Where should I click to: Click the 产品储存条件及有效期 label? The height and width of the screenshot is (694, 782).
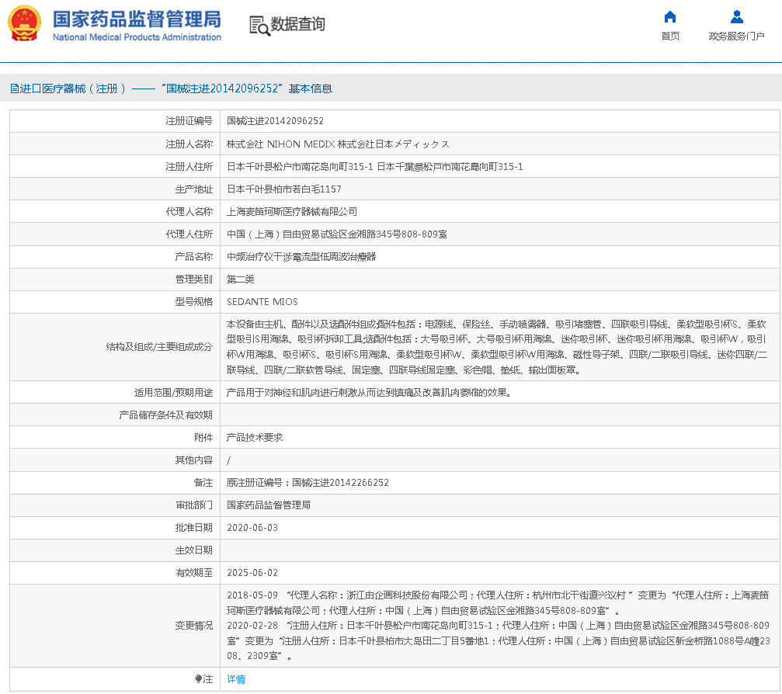coord(165,415)
